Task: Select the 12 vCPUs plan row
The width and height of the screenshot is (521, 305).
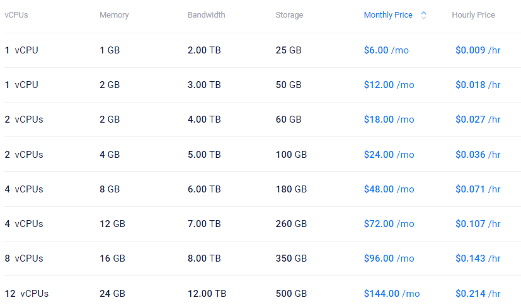Action: [26, 294]
